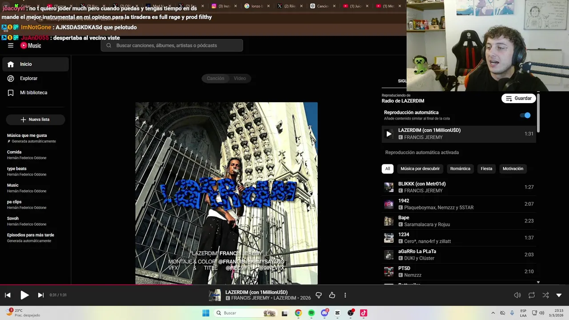The image size is (569, 320).
Task: Open the taskbar weather widget
Action: pos(23,313)
